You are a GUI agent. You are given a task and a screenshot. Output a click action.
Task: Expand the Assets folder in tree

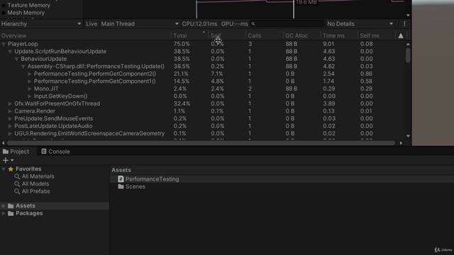coord(4,206)
